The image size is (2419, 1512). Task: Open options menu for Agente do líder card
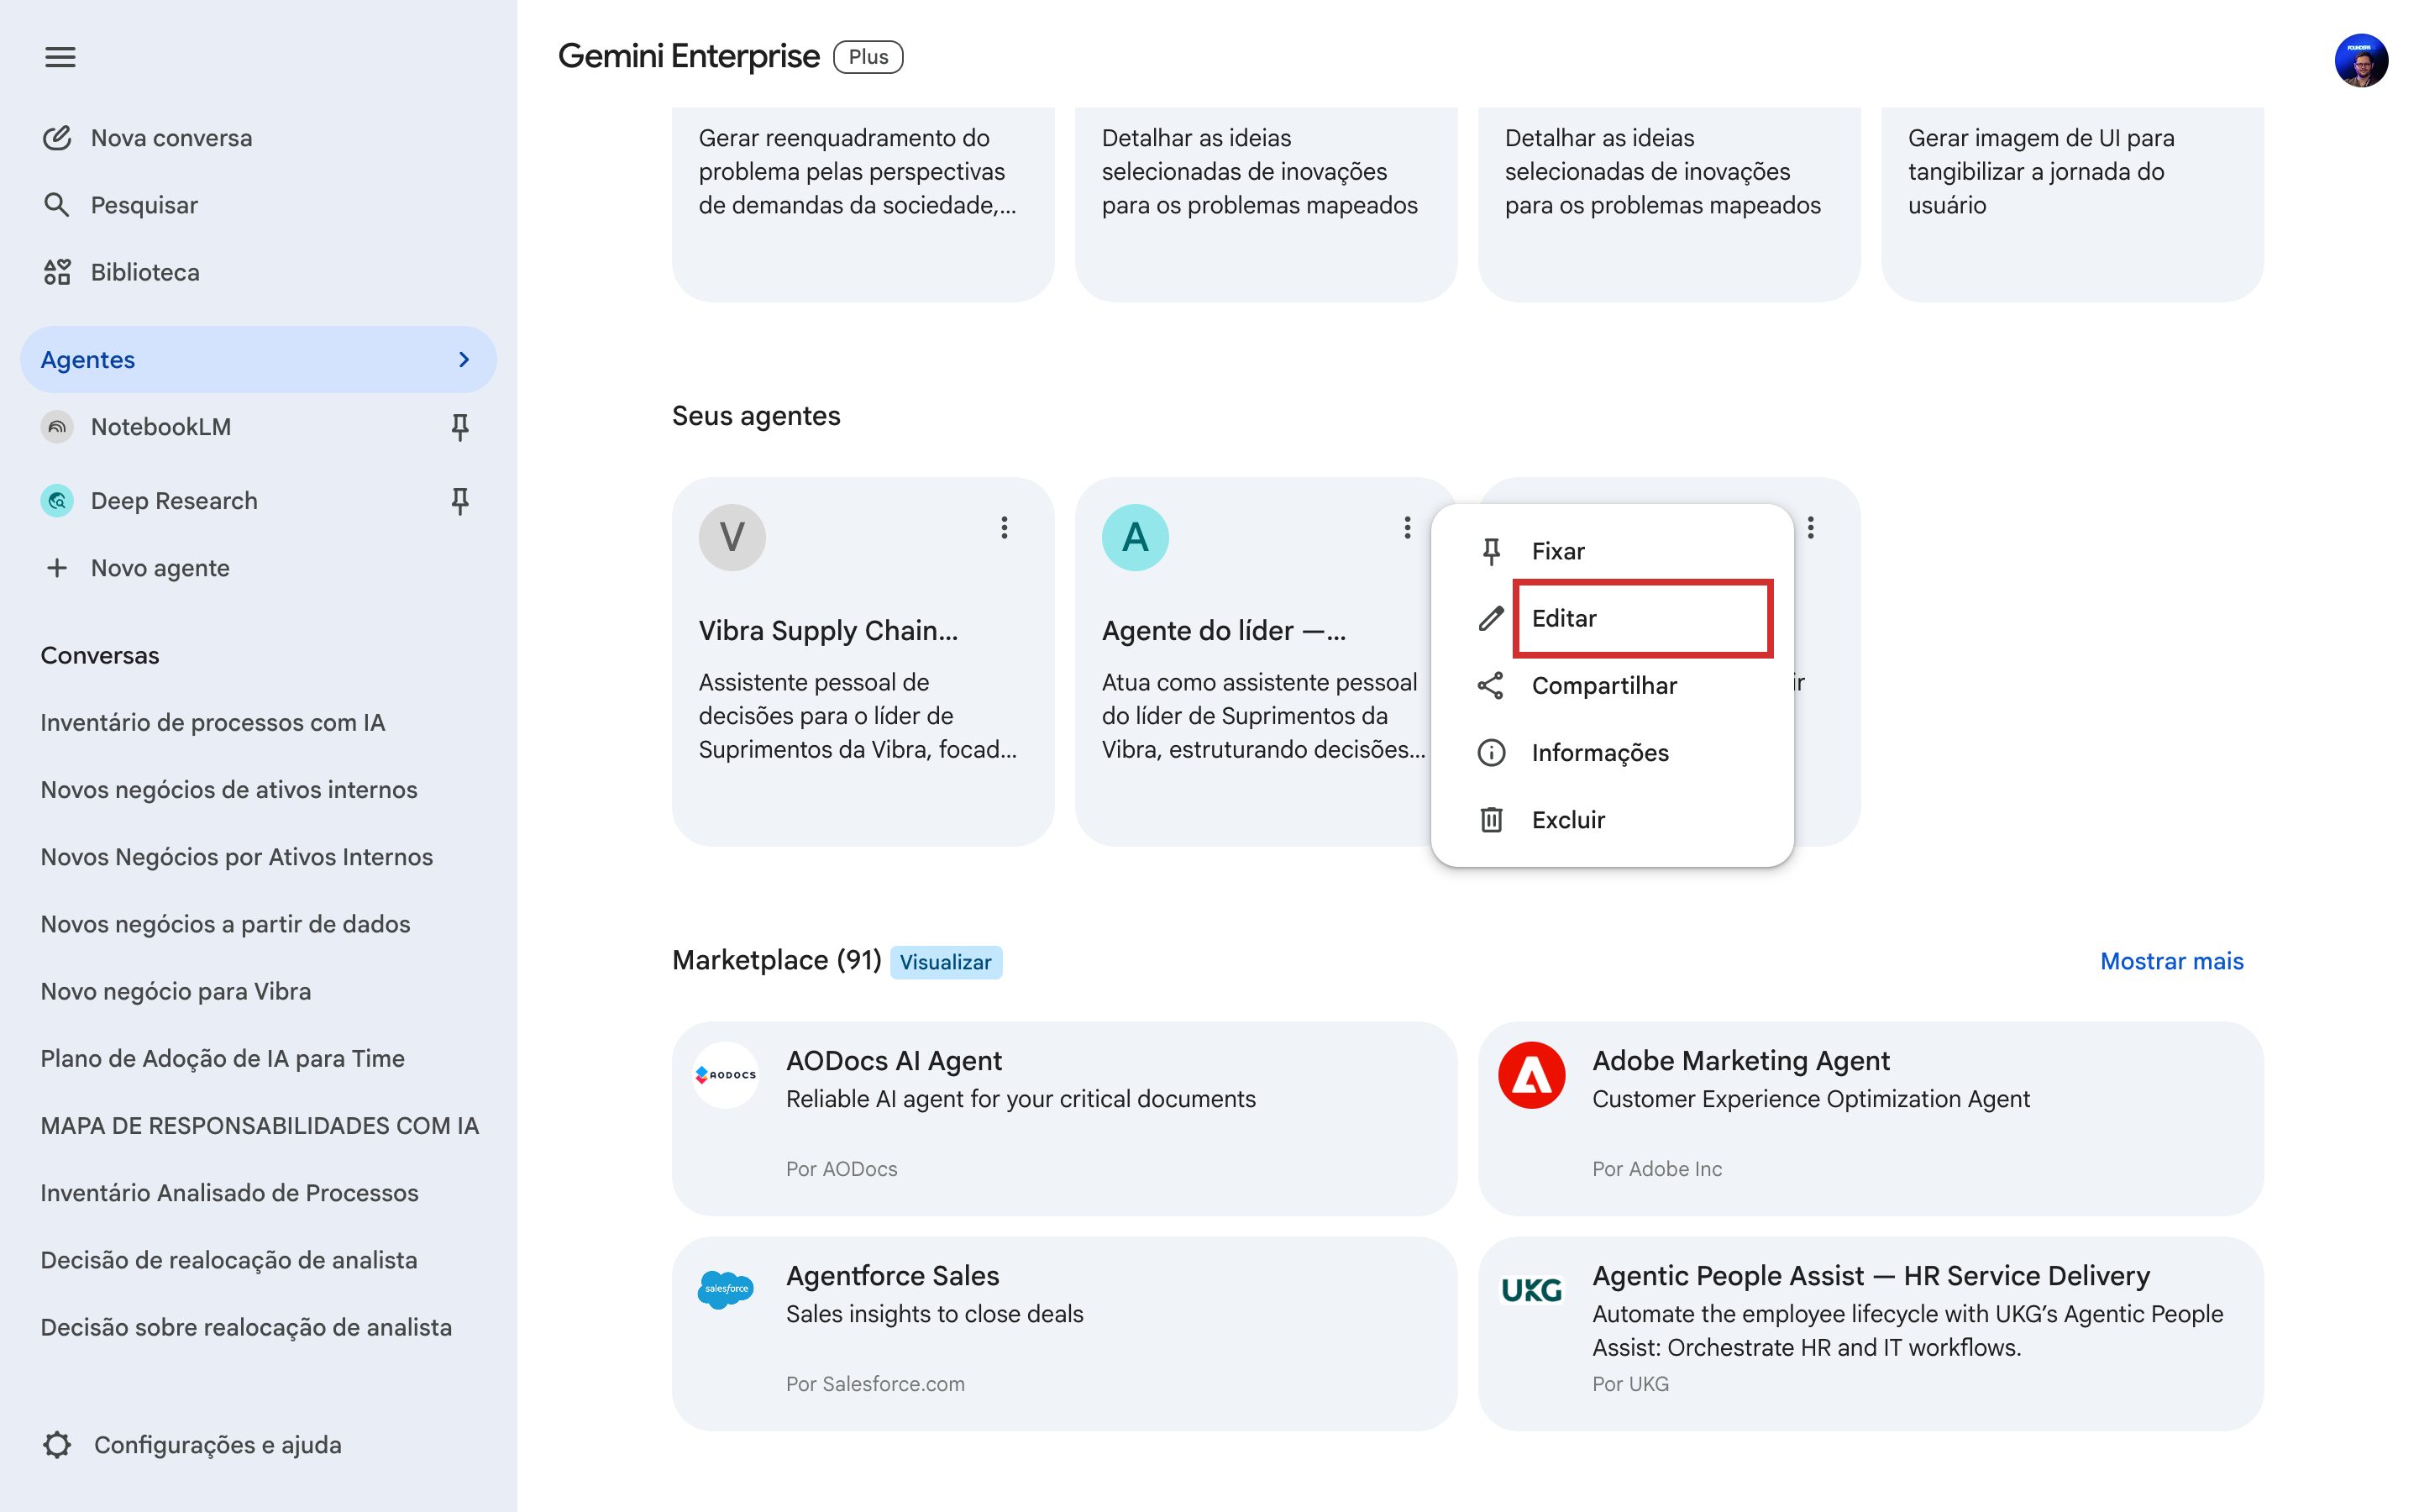point(1408,527)
